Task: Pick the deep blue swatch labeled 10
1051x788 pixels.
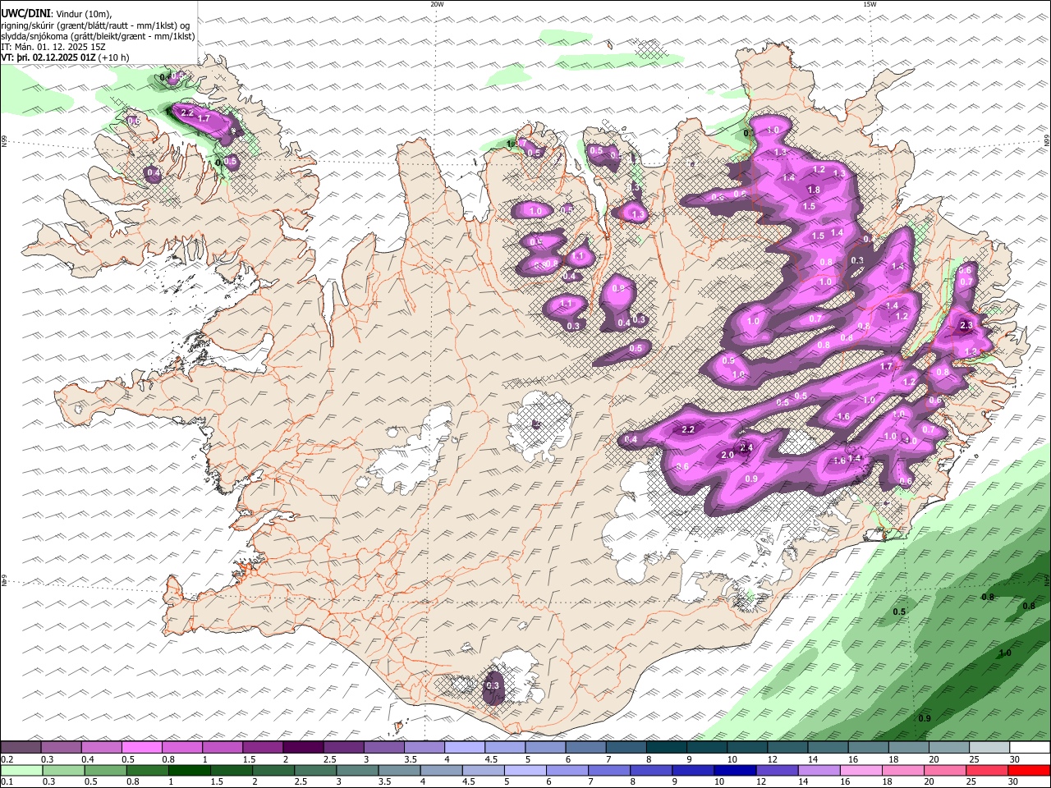Action: [x=735, y=771]
